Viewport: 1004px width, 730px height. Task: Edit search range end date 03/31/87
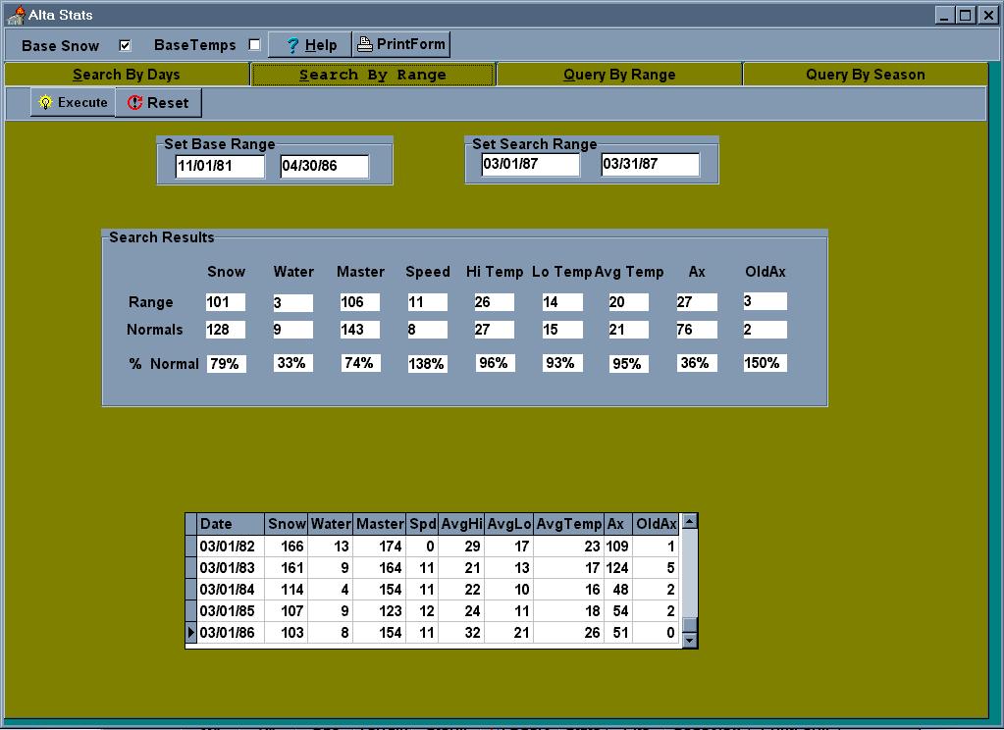click(x=650, y=164)
